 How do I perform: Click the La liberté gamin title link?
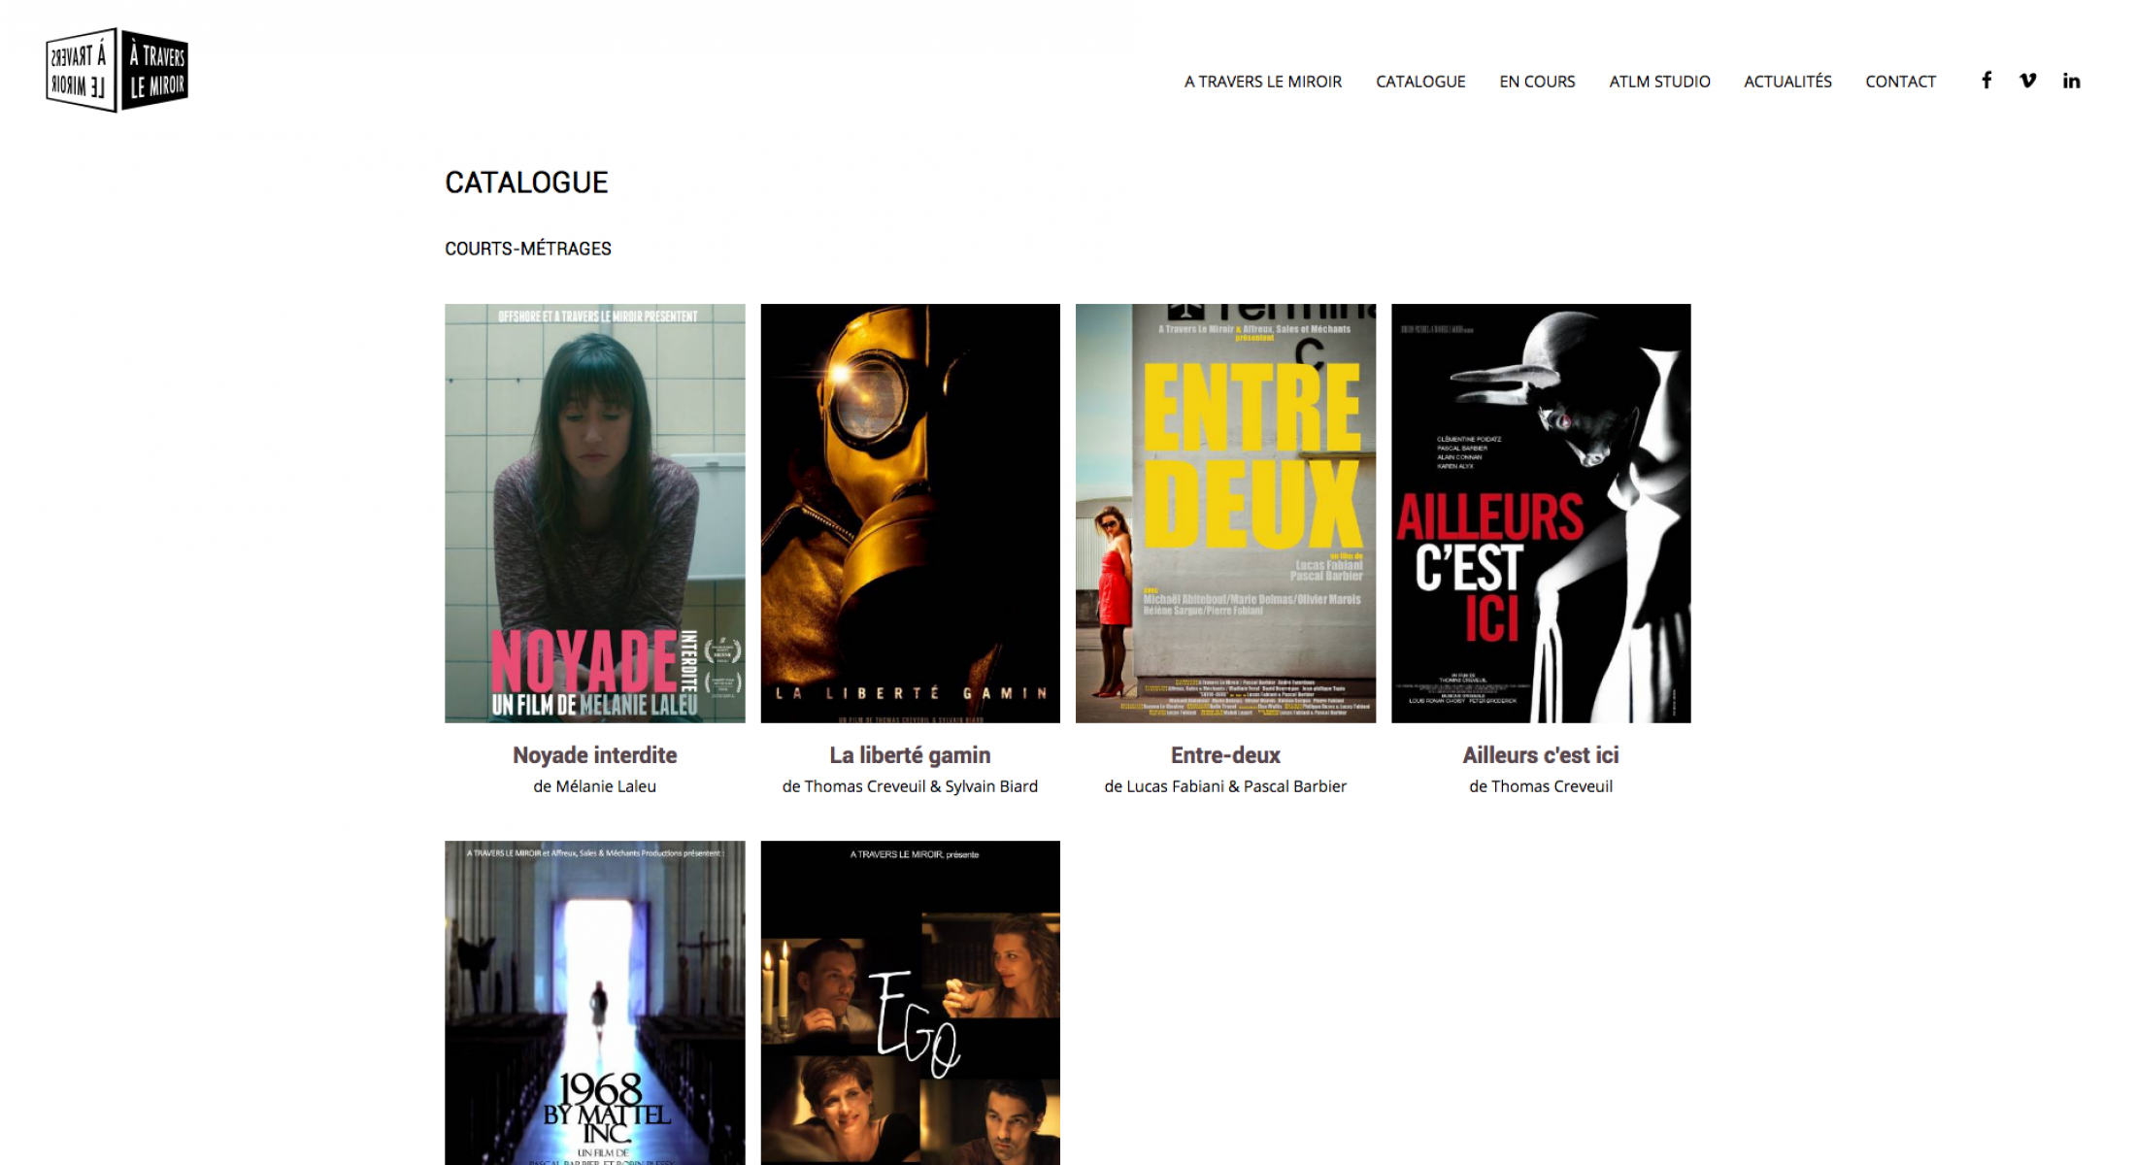pos(910,755)
